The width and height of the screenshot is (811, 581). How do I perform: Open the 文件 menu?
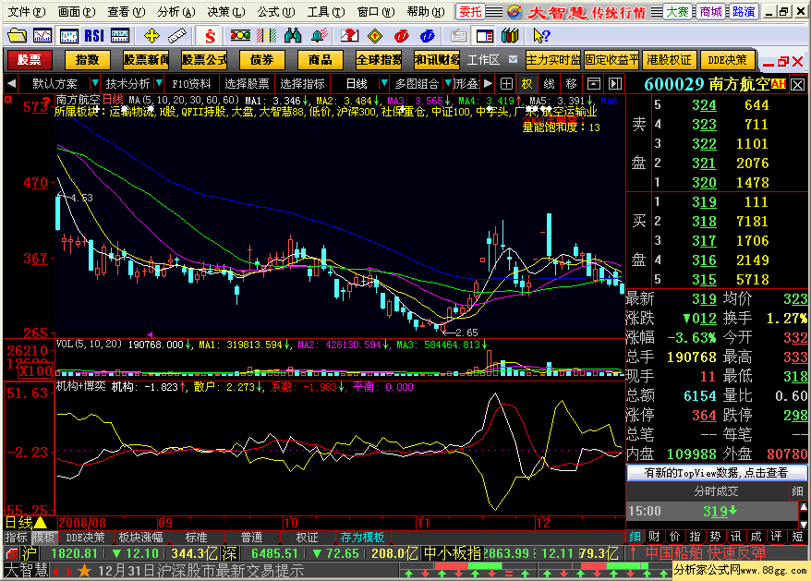pos(27,12)
